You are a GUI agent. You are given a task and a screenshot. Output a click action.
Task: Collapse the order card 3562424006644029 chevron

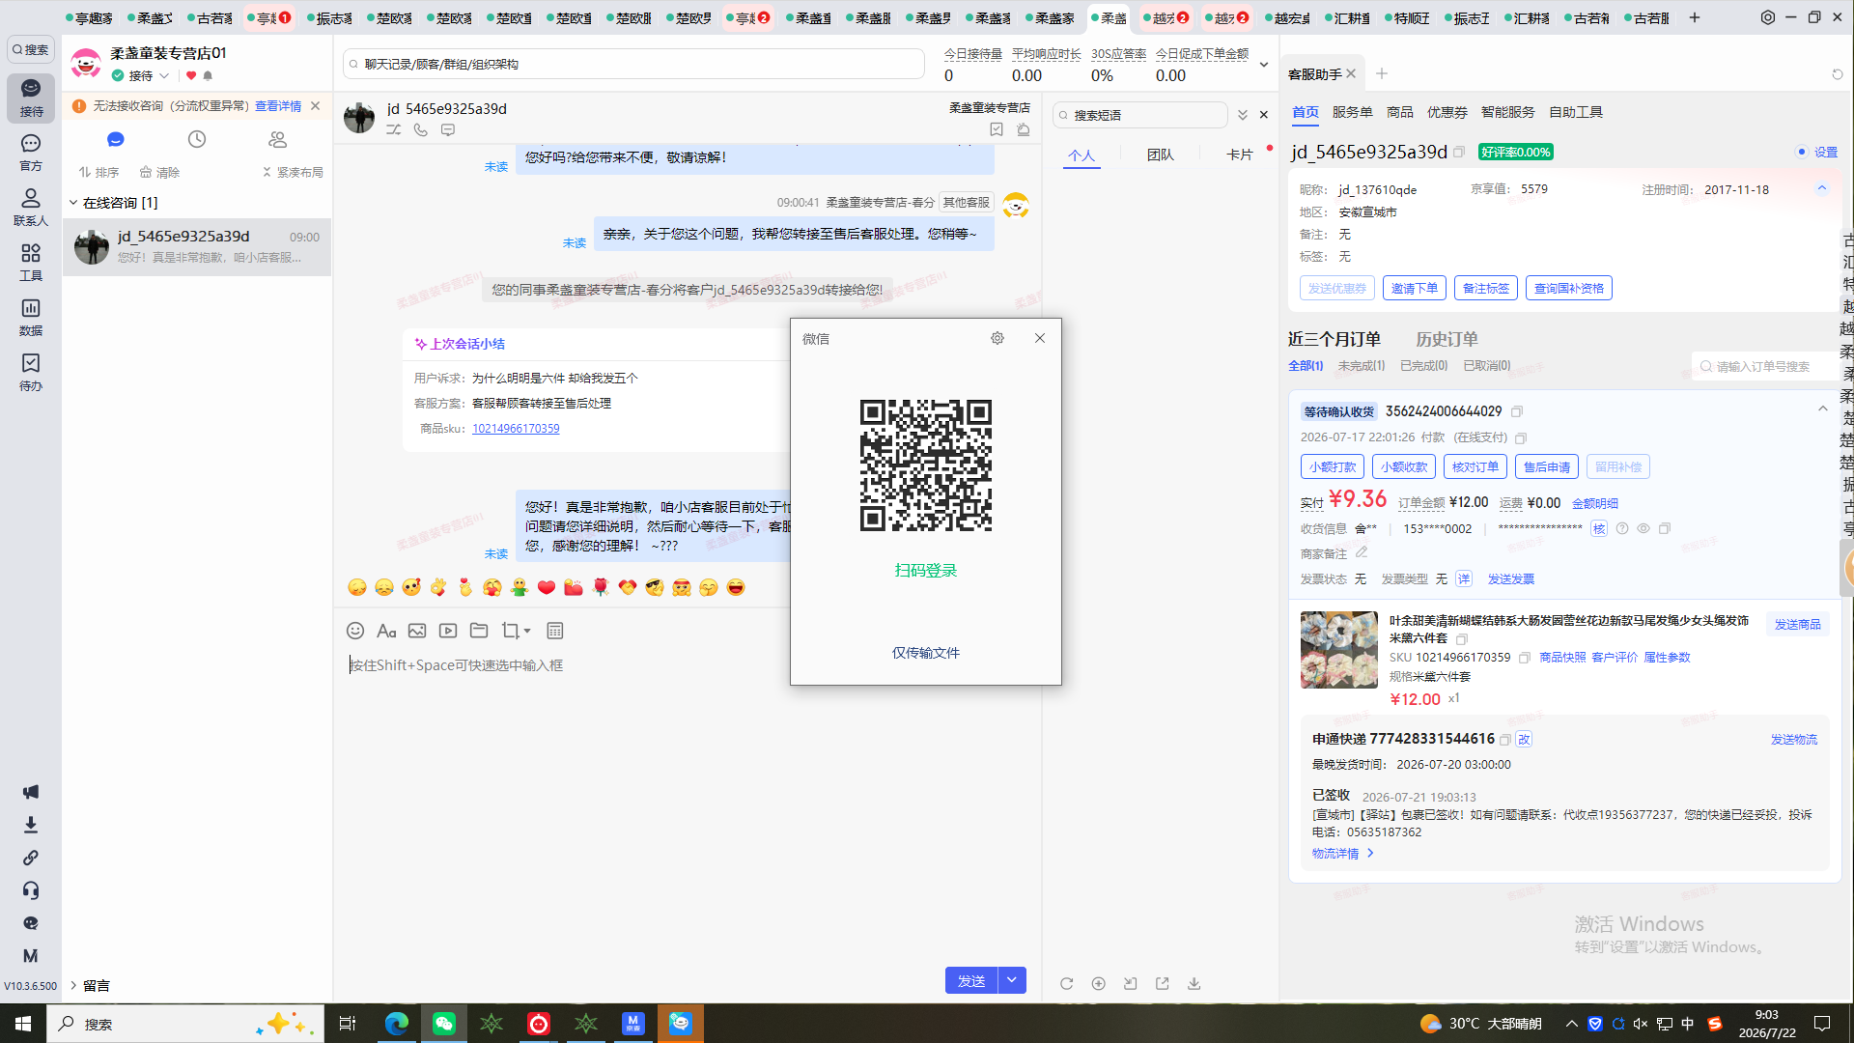pyautogui.click(x=1823, y=409)
